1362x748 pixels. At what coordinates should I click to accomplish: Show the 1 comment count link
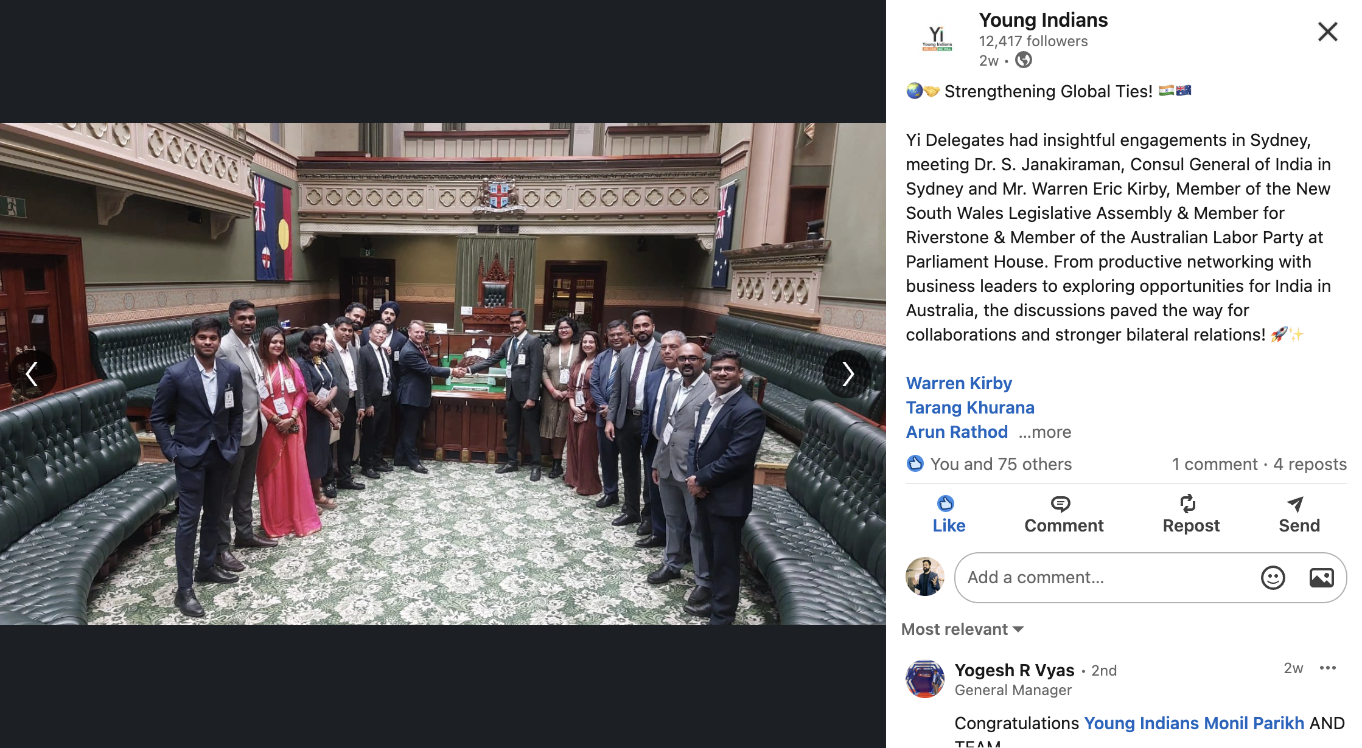coord(1214,464)
